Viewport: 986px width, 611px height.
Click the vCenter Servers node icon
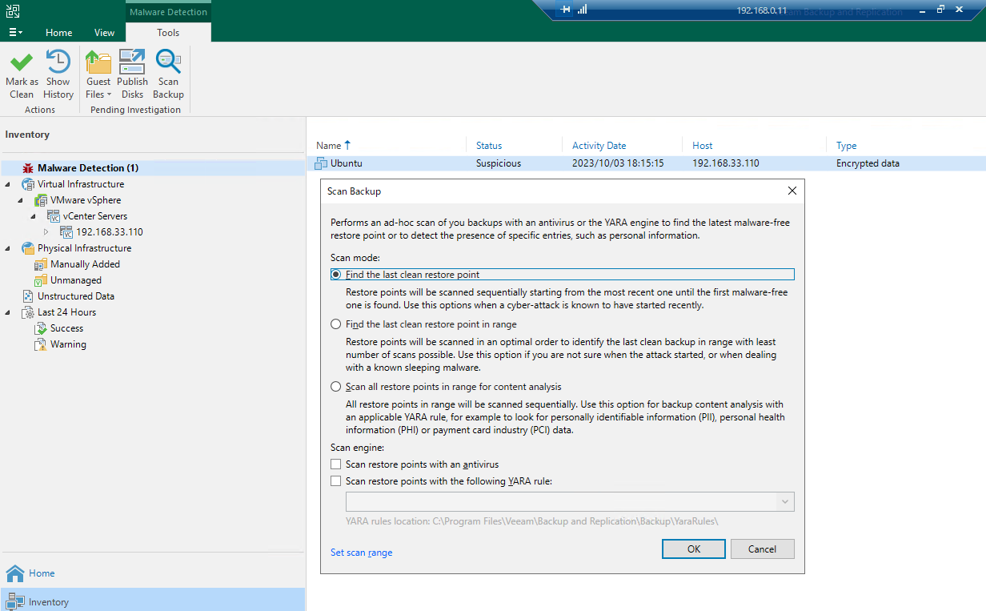pyautogui.click(x=54, y=216)
